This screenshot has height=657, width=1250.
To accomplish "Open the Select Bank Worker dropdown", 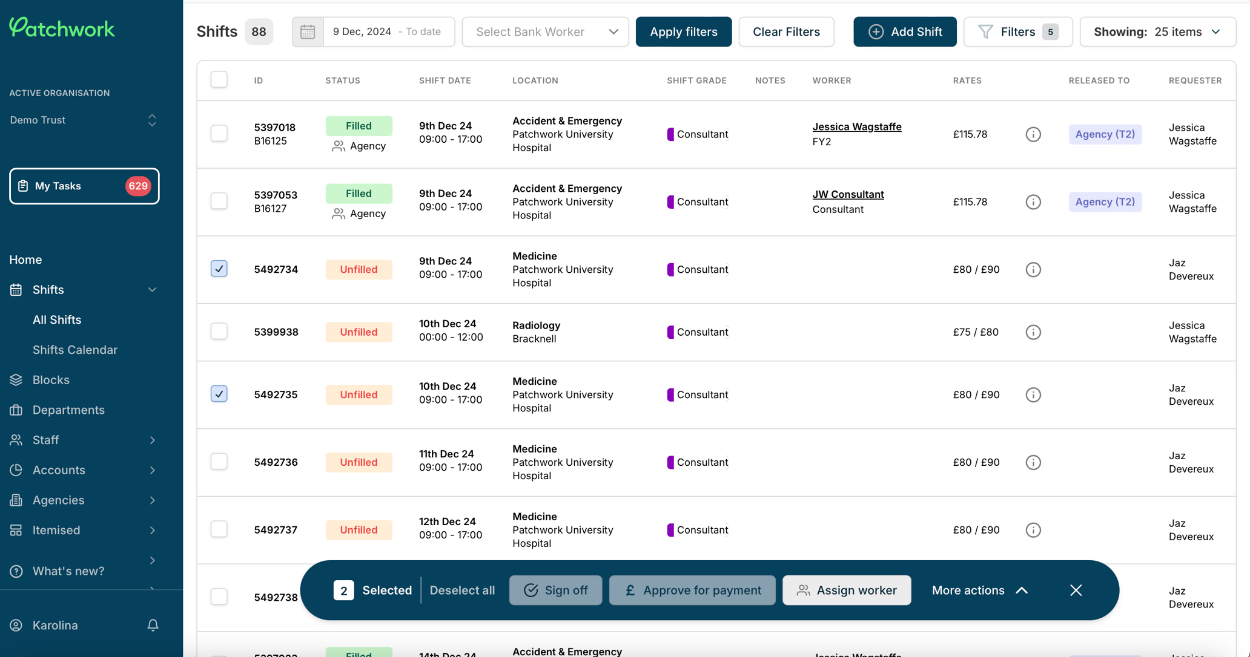I will tap(544, 31).
